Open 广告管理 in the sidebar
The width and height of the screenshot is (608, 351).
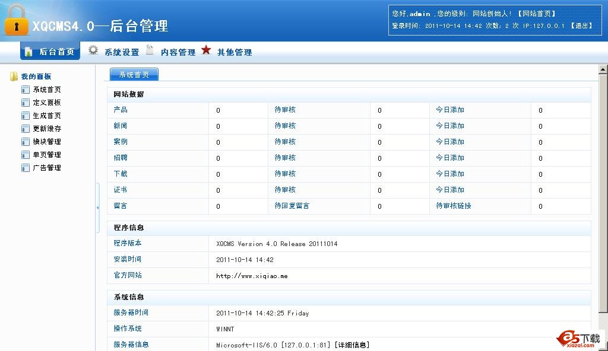47,168
